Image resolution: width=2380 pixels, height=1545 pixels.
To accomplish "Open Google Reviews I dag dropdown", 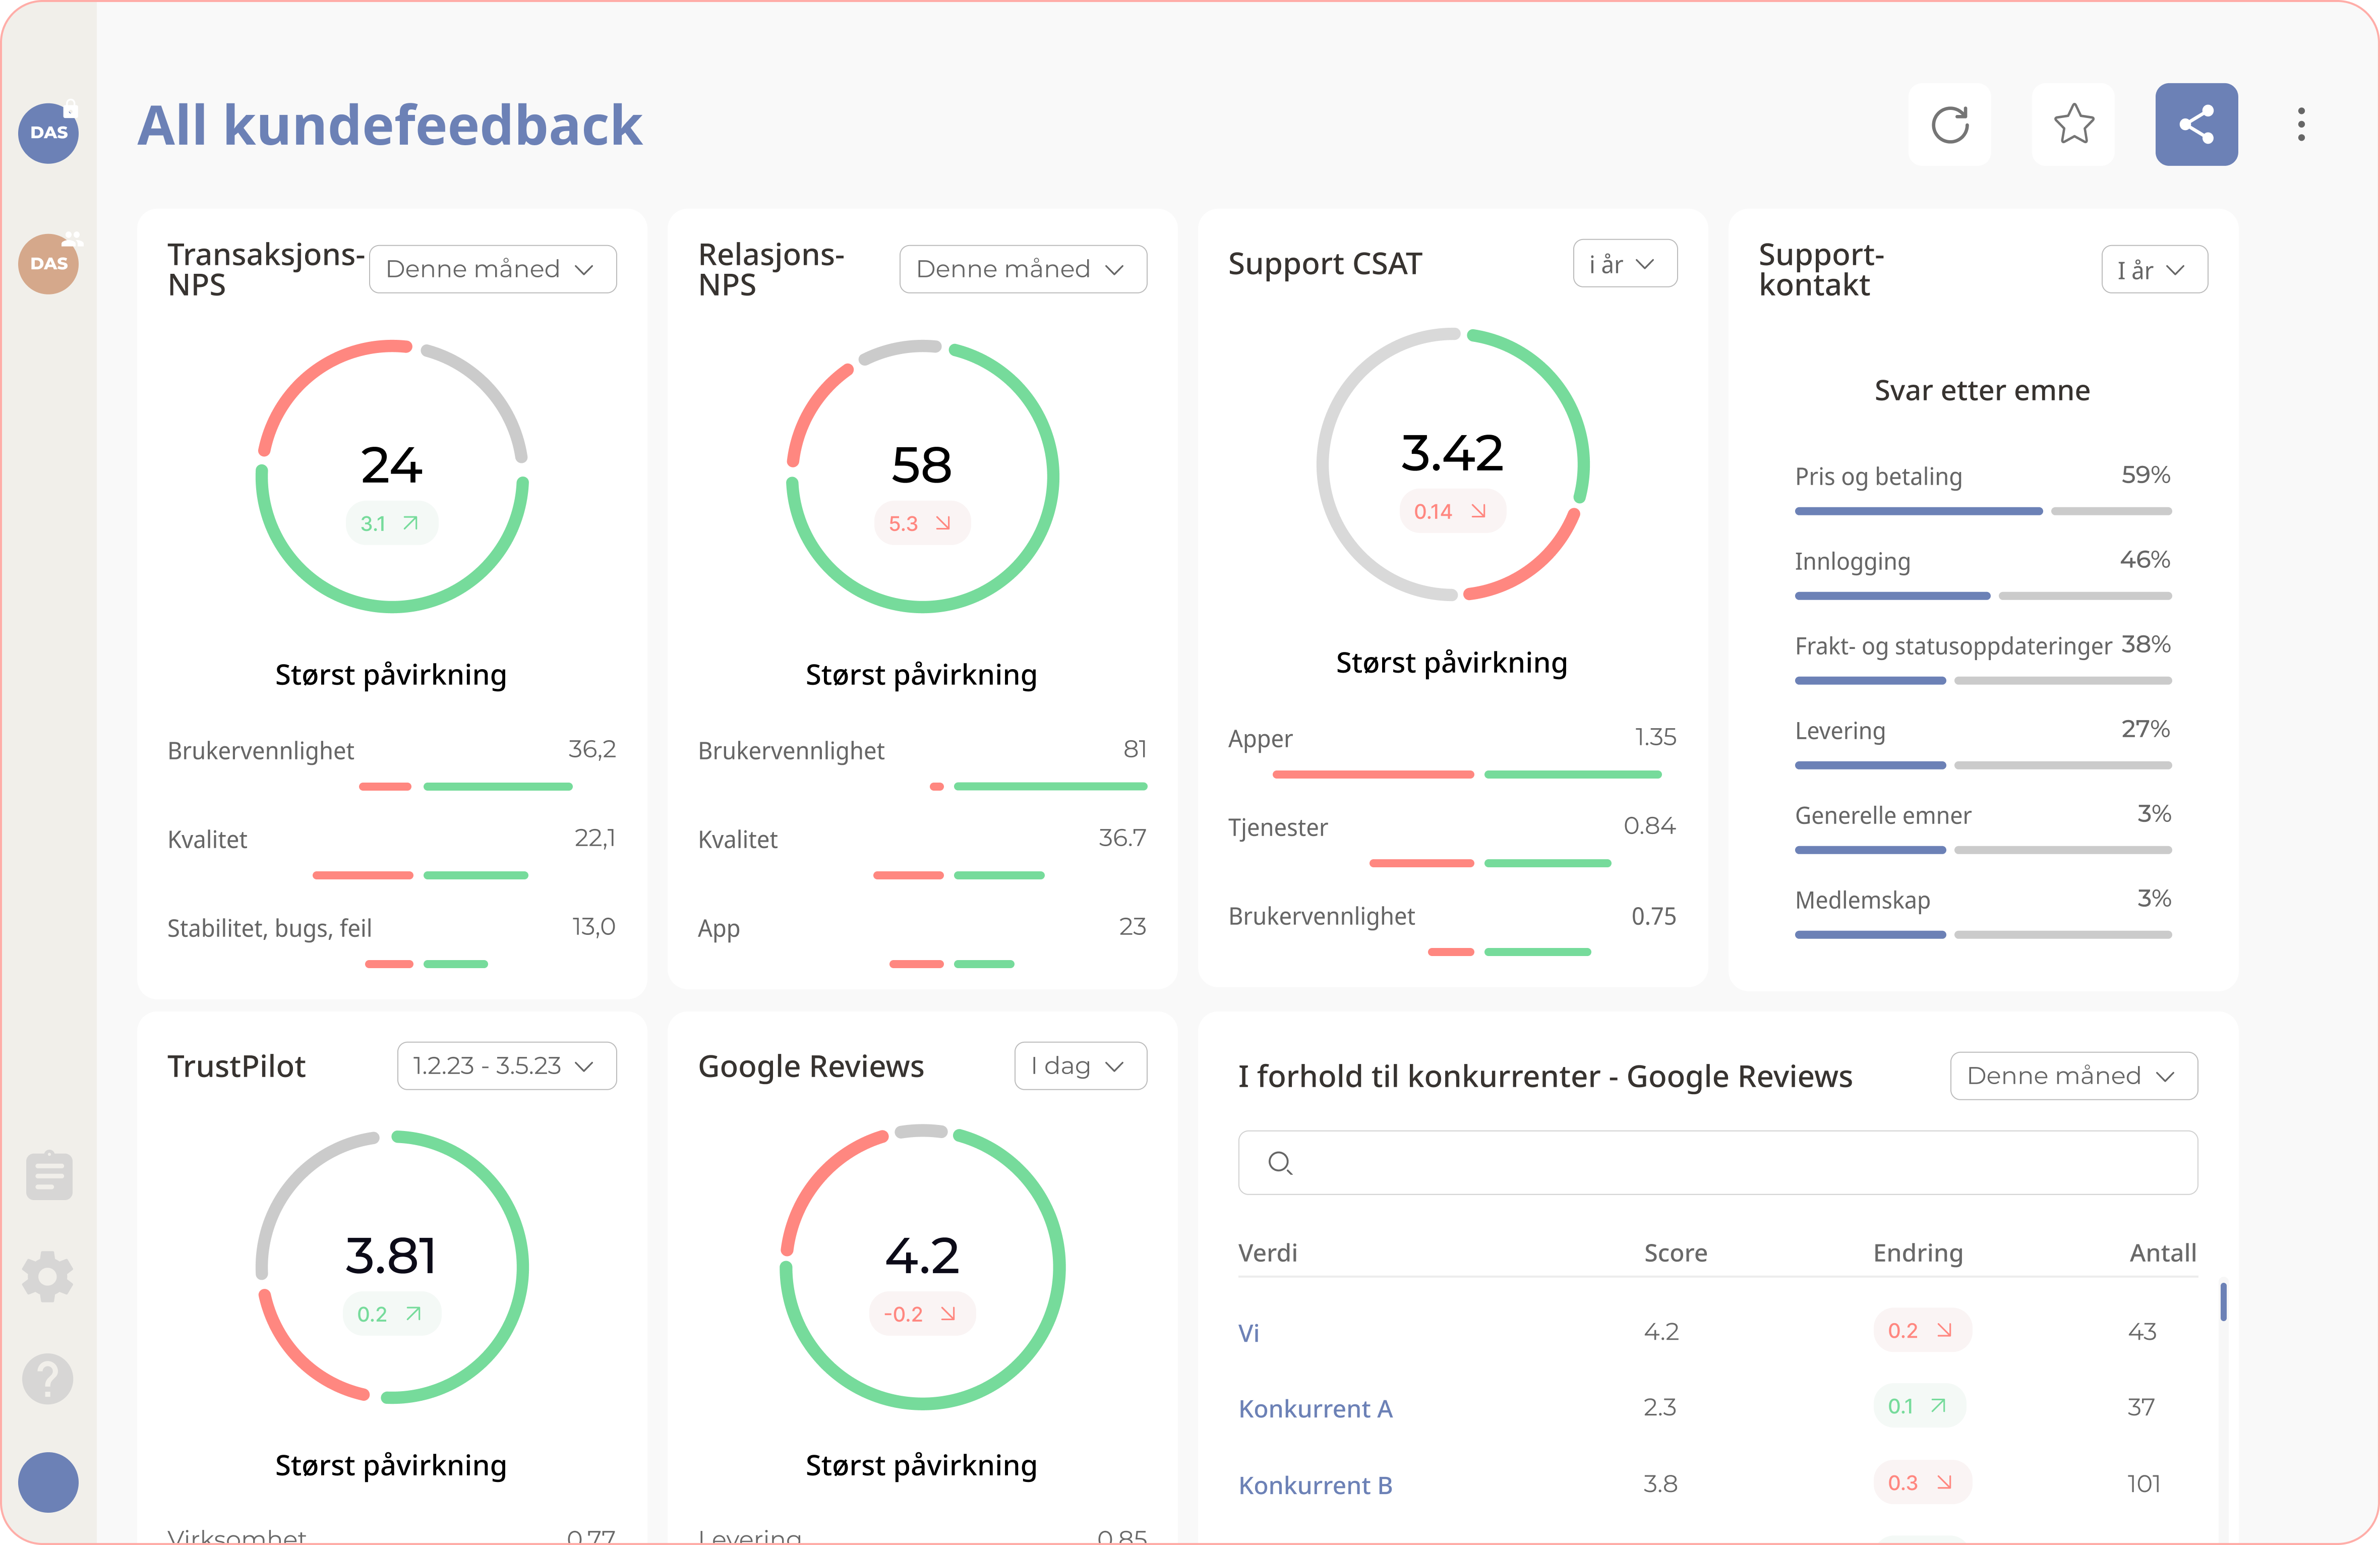I will 1080,1066.
